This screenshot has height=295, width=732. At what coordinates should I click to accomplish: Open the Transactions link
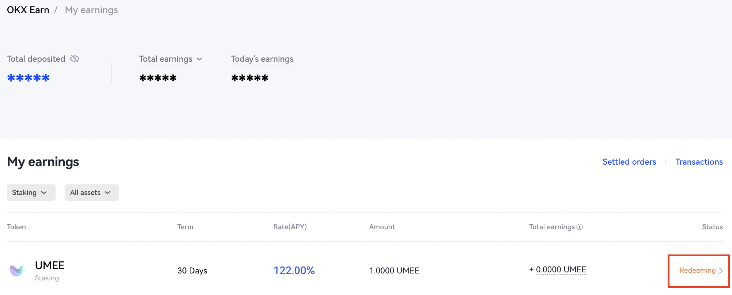699,162
